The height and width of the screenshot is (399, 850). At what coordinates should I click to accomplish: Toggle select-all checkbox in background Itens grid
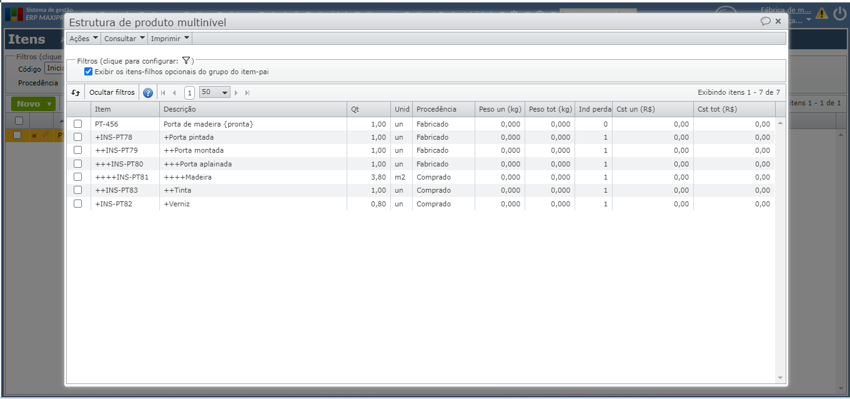pos(19,121)
